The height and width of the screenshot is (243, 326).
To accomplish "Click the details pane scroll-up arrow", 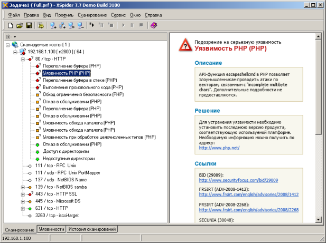I will tap(318, 37).
